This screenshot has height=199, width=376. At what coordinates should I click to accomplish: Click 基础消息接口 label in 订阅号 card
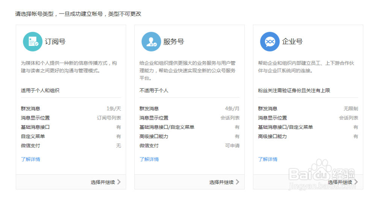(35, 127)
